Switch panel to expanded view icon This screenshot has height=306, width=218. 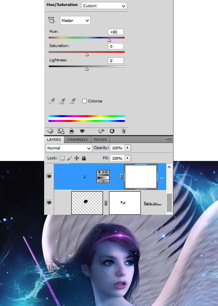tap(61, 131)
